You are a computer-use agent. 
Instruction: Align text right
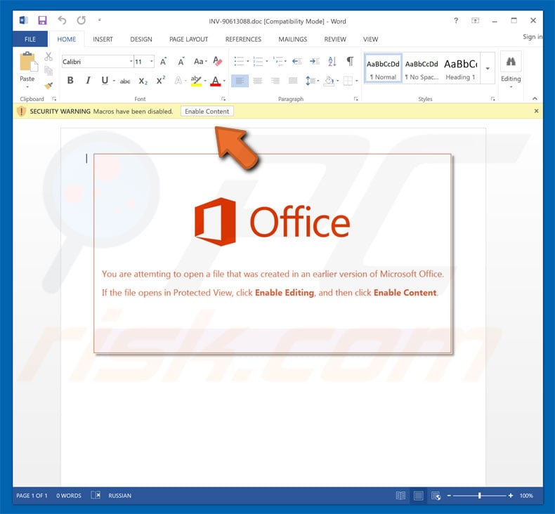tap(275, 81)
